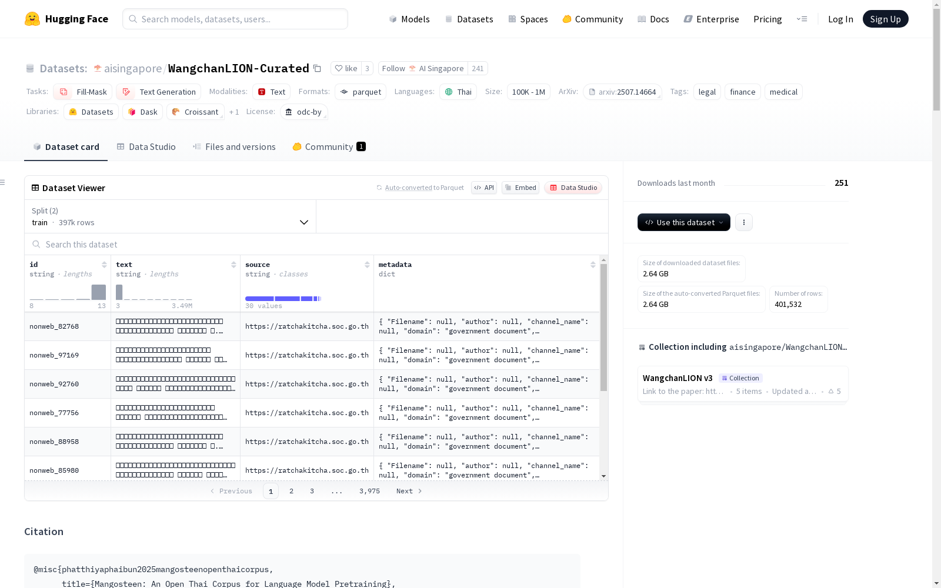Viewport: 941px width, 588px height.
Task: Select the Text Generation task tag
Action: pyautogui.click(x=159, y=92)
